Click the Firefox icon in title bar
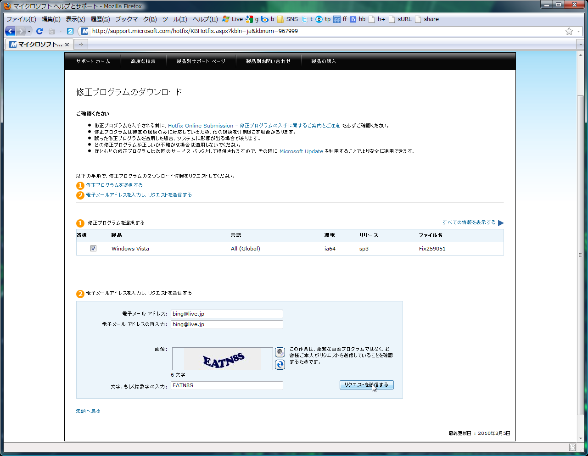Viewport: 588px width, 456px height. click(7, 6)
